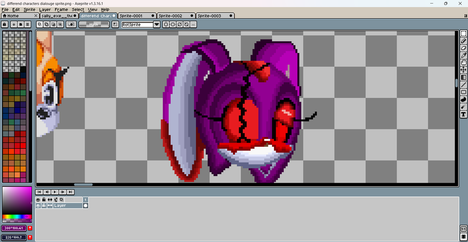
Task: Go to previous frame
Action: [x=47, y=192]
